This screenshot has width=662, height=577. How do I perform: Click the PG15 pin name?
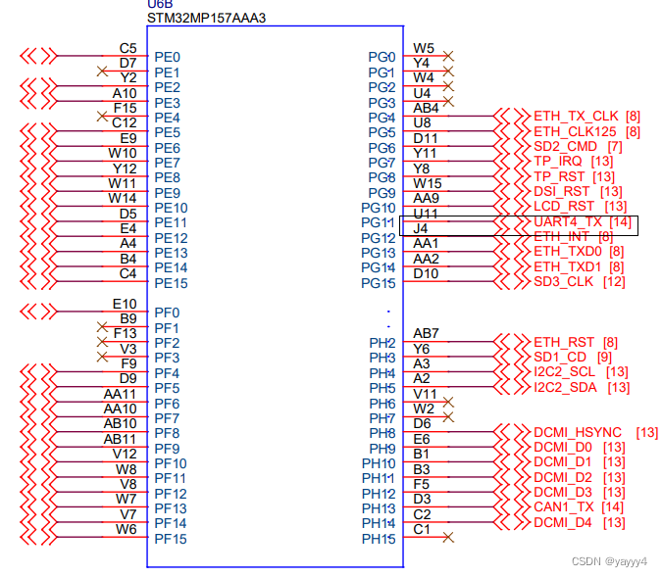[x=379, y=283]
